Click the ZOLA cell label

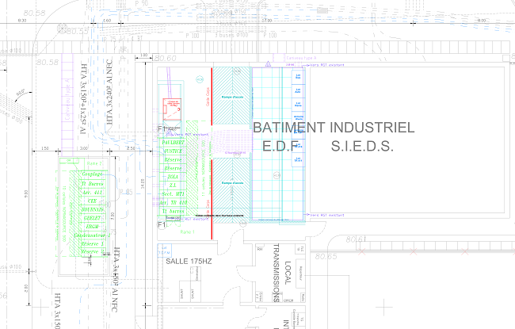coord(173,177)
